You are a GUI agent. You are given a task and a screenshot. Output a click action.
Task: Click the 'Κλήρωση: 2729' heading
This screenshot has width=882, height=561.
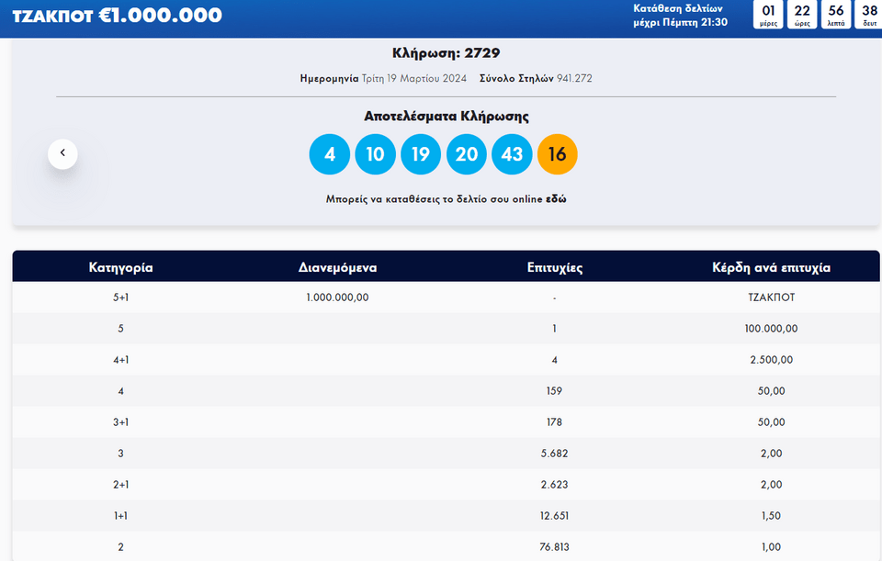pyautogui.click(x=447, y=53)
